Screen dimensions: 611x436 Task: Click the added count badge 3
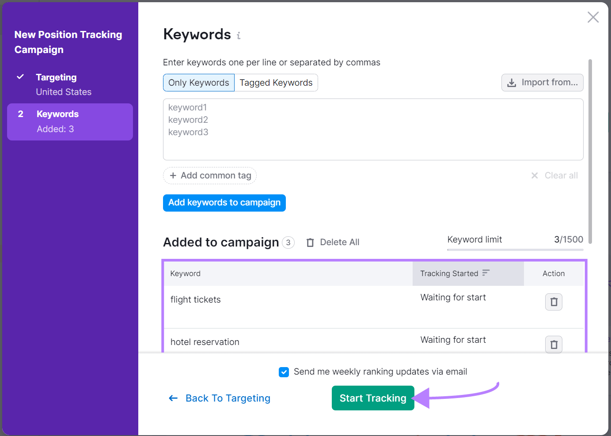[x=288, y=243]
